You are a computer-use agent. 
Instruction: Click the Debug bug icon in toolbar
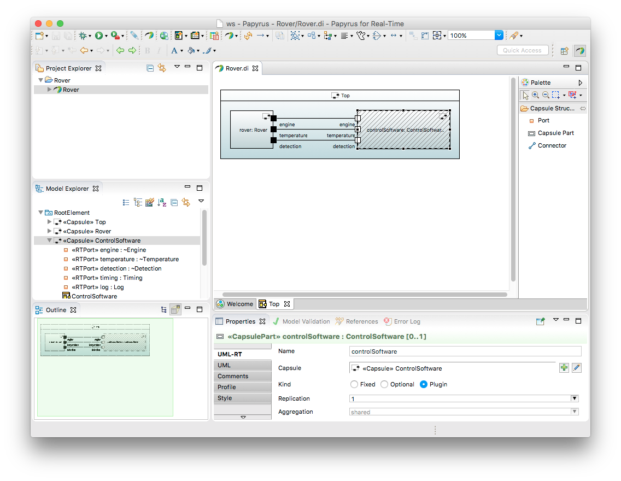coord(83,36)
